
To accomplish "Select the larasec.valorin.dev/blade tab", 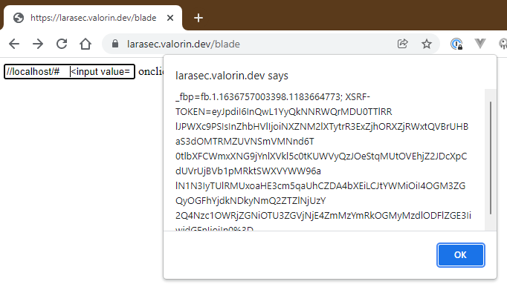I will (x=93, y=18).
